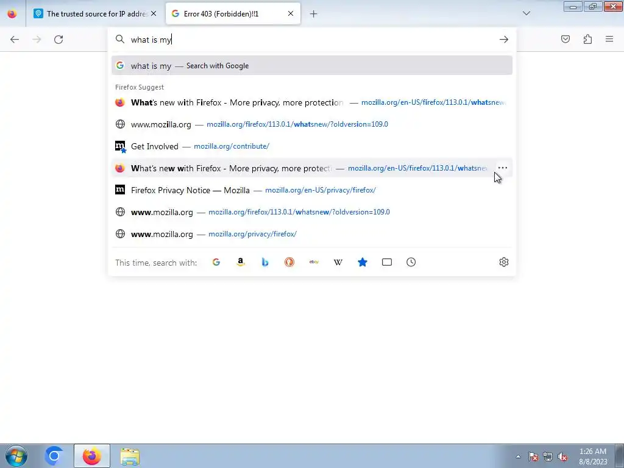
Task: Click the address bar text 'what is my'
Action: click(x=151, y=40)
